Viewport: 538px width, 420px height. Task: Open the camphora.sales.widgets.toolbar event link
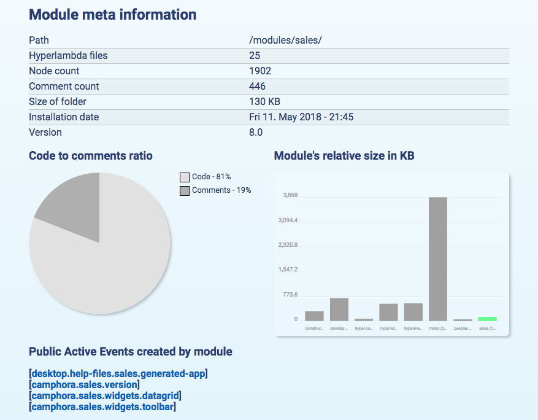click(x=102, y=406)
